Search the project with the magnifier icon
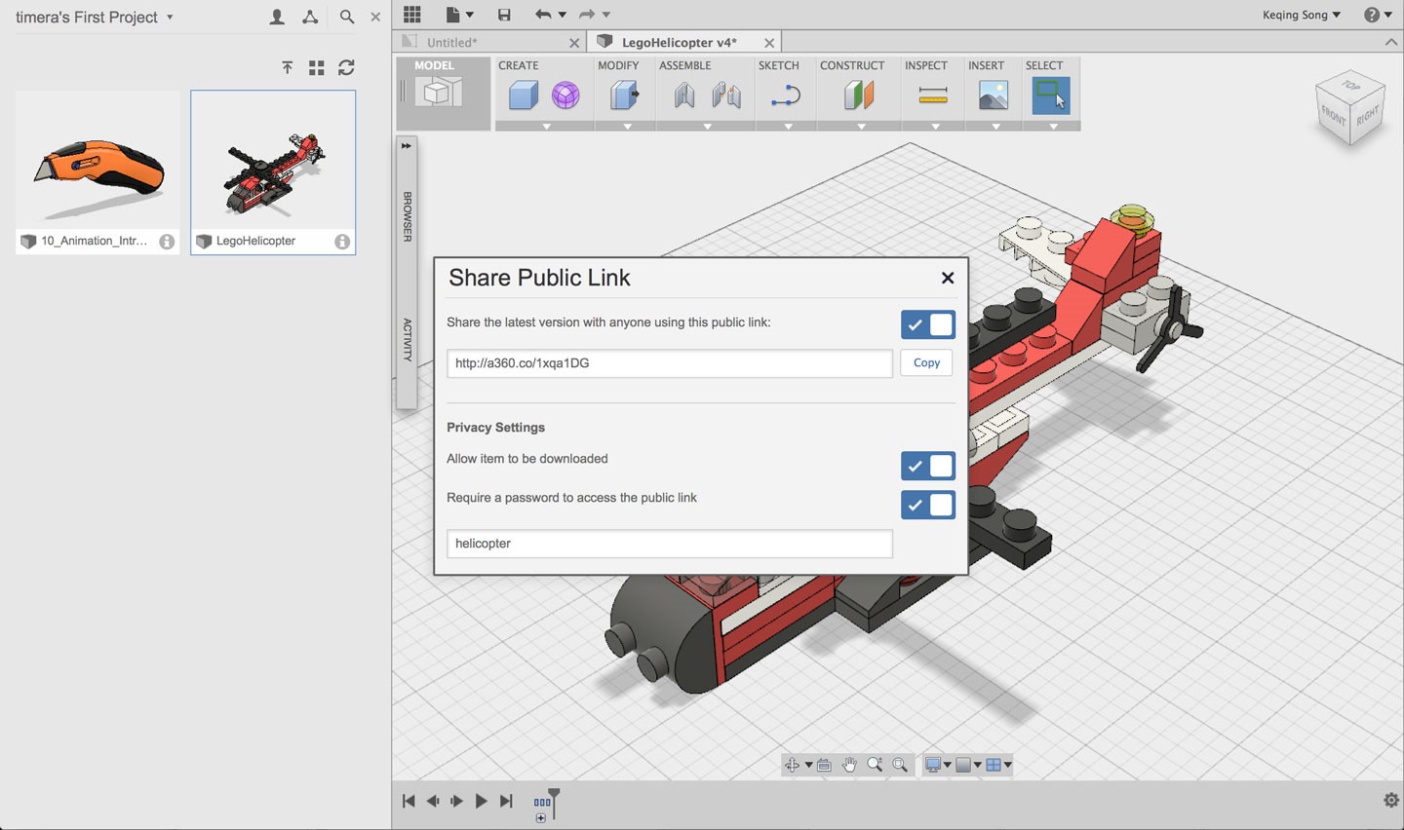Viewport: 1404px width, 830px height. coord(346,17)
